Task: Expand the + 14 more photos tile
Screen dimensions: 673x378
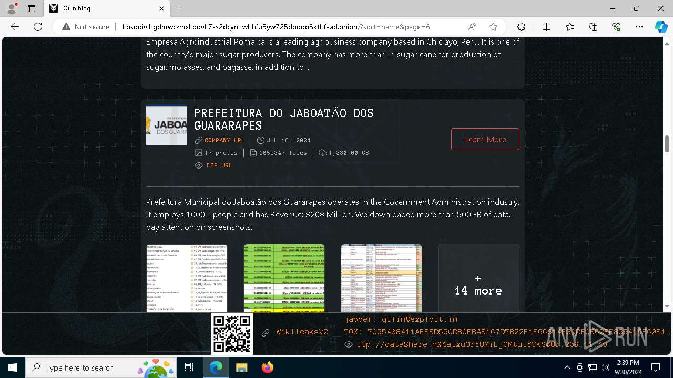Action: pyautogui.click(x=478, y=278)
